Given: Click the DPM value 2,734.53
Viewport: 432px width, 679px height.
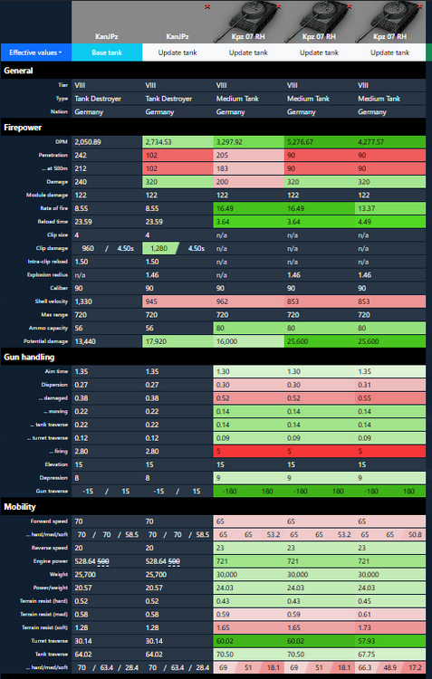Looking at the screenshot, I should [x=160, y=141].
